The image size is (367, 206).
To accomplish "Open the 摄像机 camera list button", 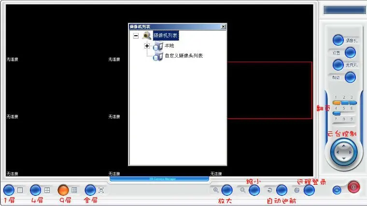I will 338,40.
